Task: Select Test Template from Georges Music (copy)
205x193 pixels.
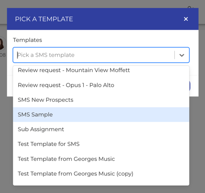Action: tap(101, 174)
